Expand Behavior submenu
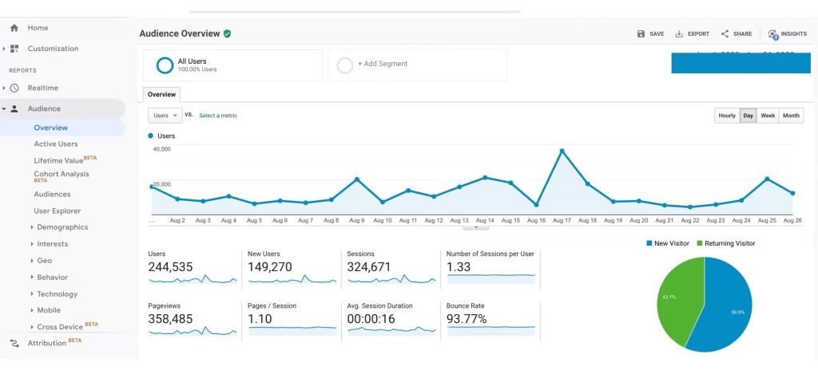818x370 pixels. pos(32,277)
